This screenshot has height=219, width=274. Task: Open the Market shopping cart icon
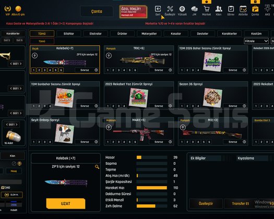[206, 9]
